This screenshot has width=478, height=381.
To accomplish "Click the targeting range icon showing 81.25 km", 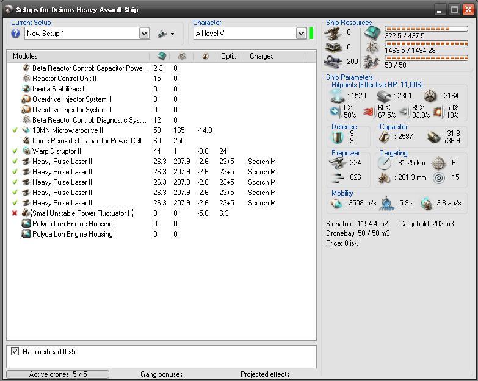I will tap(384, 163).
